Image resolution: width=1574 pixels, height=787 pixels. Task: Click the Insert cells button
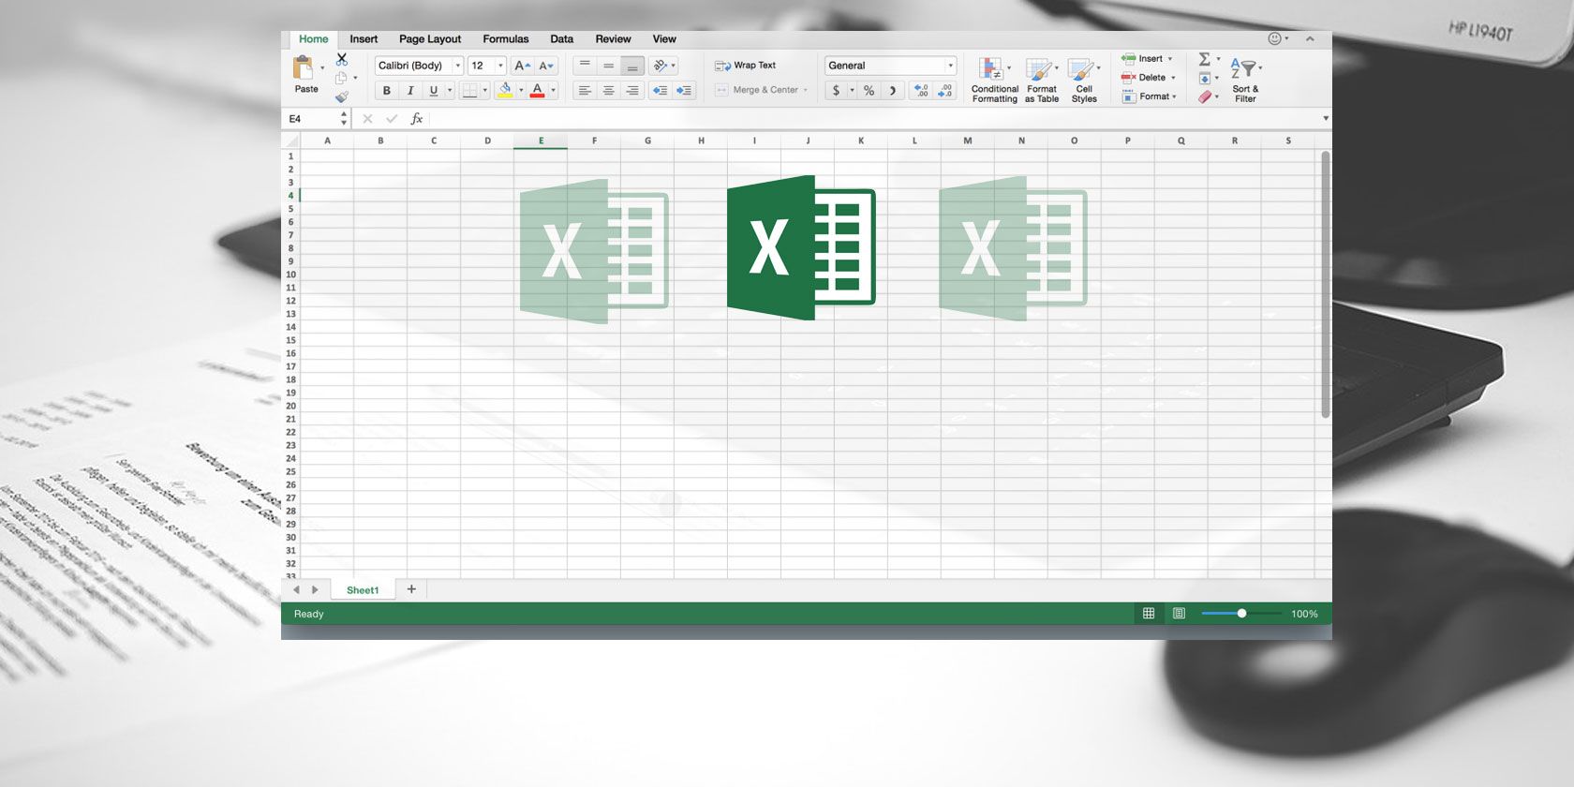pos(1147,59)
